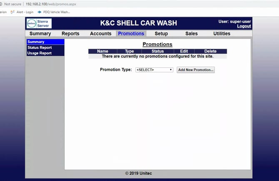This screenshot has height=181, width=279.
Task: Select the Promotions tab
Action: tap(131, 34)
